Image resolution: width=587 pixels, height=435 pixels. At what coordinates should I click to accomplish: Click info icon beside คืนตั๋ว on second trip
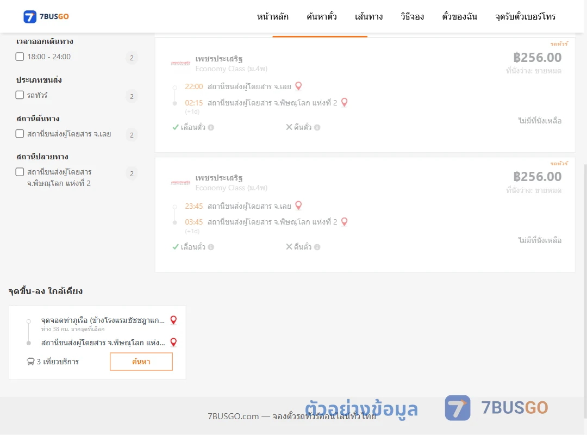[x=317, y=247]
